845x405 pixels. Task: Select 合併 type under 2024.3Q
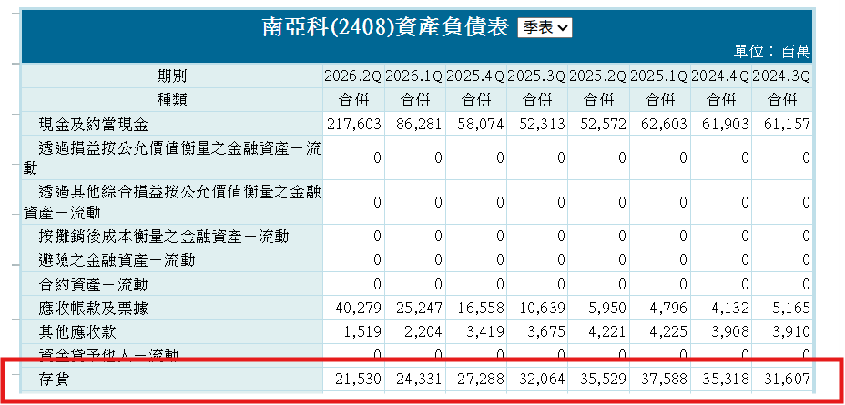pyautogui.click(x=782, y=100)
